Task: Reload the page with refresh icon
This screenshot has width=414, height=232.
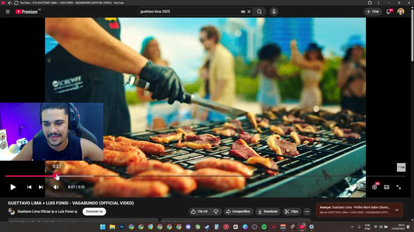Action: [16, 3]
